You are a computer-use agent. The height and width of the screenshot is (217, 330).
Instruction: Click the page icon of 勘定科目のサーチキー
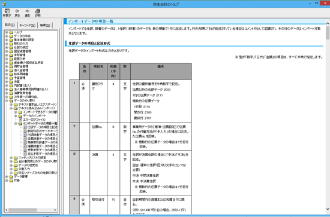25,131
